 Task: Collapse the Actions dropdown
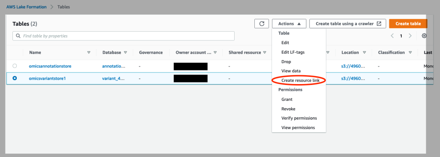click(290, 24)
